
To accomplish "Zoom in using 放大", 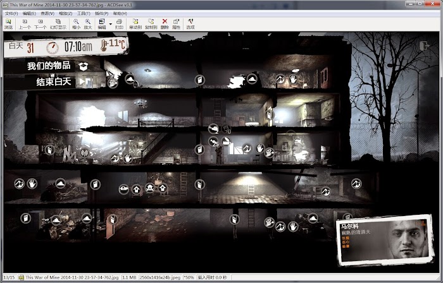I will coord(88,24).
